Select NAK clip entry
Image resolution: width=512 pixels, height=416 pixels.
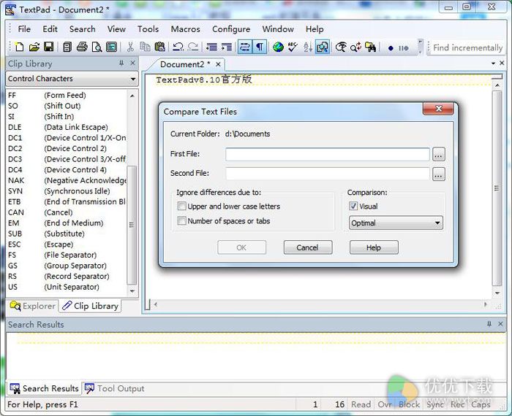tap(67, 180)
